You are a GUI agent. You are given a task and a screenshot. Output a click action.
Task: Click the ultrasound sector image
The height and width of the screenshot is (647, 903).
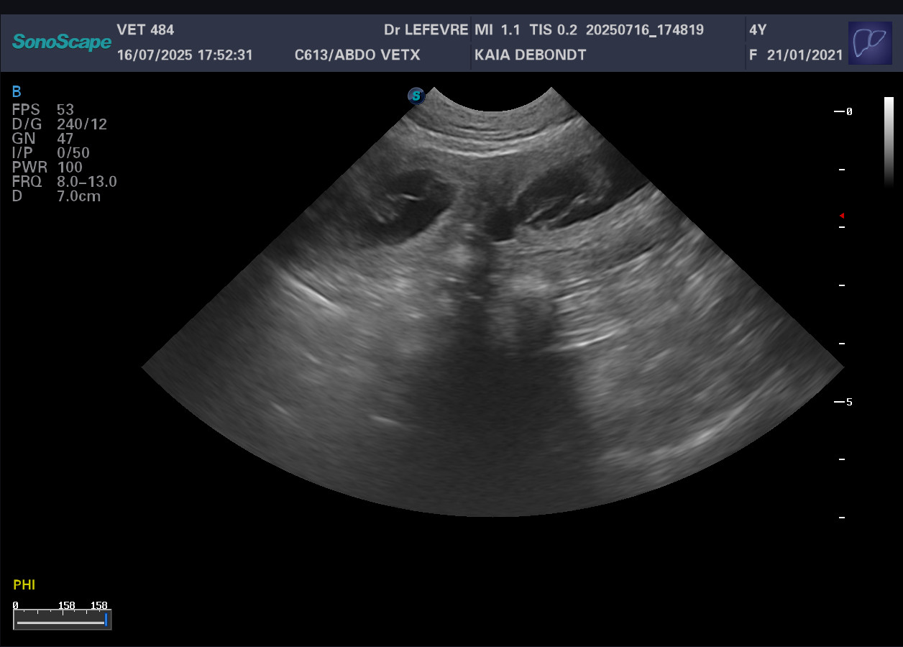click(x=493, y=302)
